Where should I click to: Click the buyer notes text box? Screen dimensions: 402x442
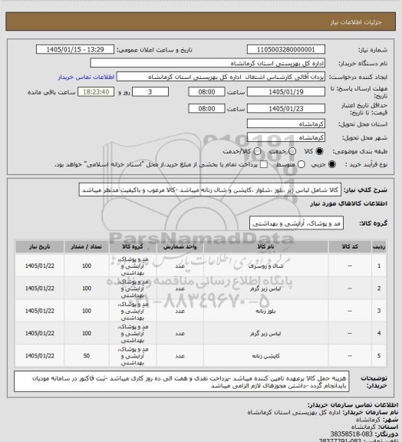pyautogui.click(x=182, y=381)
